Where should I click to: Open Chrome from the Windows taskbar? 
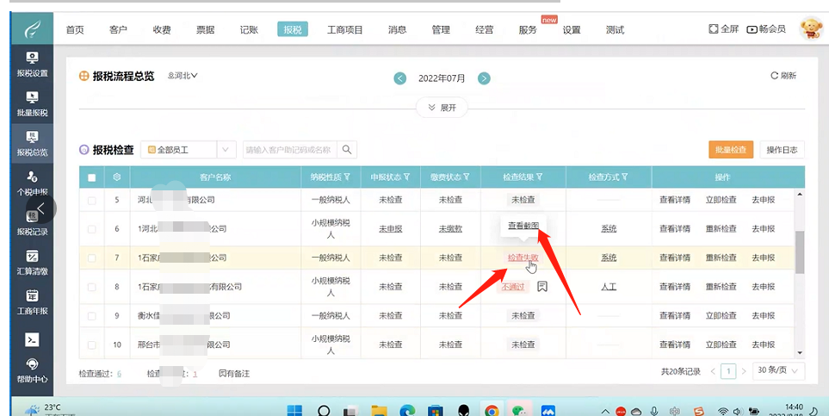tap(492, 411)
